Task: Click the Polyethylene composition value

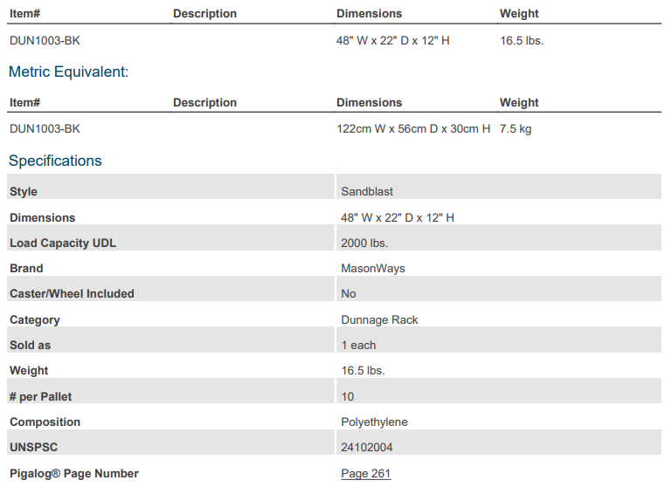Action: (374, 422)
